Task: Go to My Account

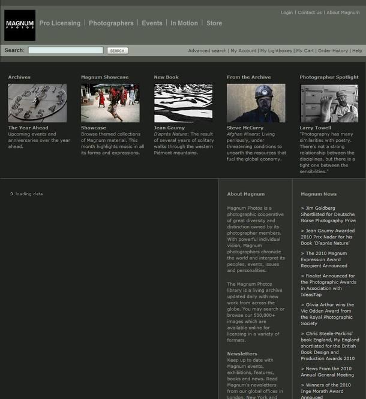Action: click(244, 51)
